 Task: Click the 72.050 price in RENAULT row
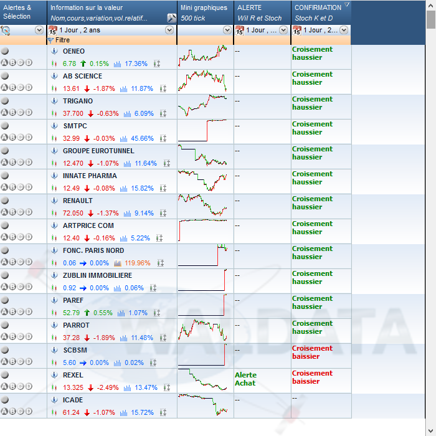[x=73, y=213]
